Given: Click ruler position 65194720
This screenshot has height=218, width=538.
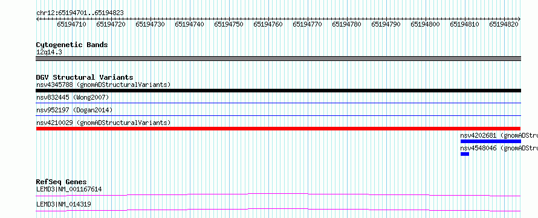Looking at the screenshot, I should [x=111, y=24].
